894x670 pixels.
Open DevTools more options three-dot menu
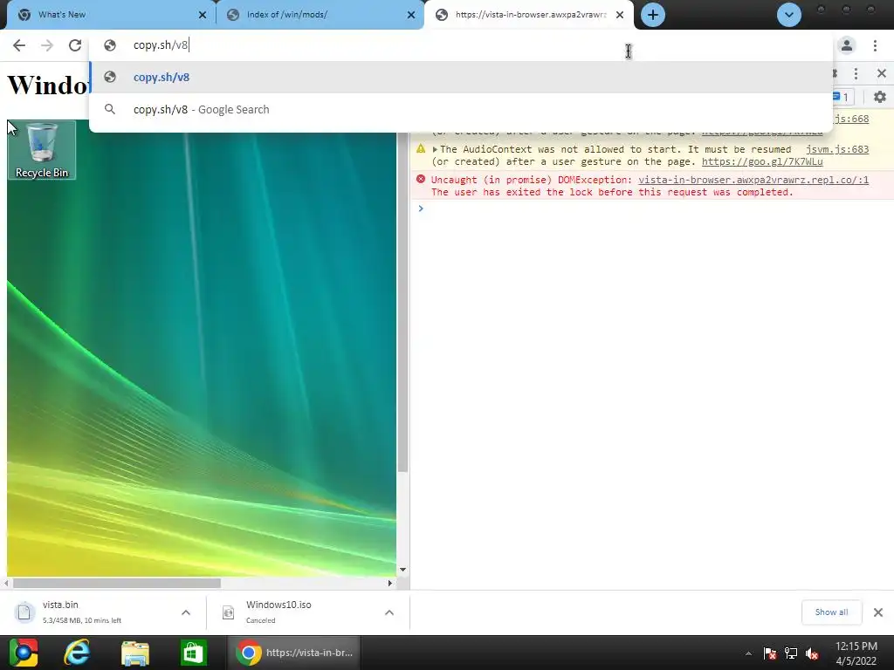pos(856,73)
